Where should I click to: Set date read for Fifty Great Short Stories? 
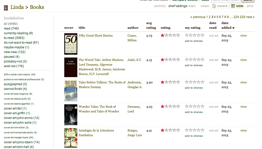[x=214, y=36]
